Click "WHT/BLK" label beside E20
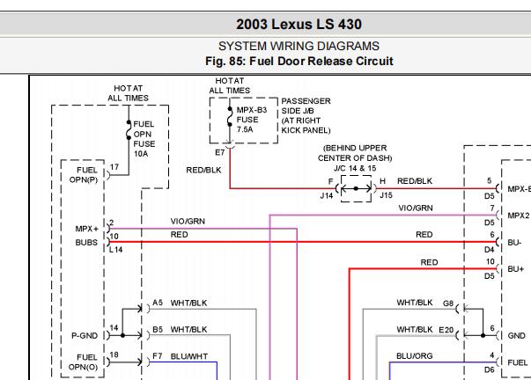 (415, 330)
